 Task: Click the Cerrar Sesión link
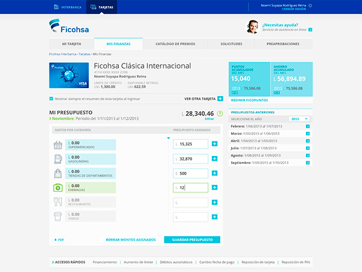click(294, 9)
